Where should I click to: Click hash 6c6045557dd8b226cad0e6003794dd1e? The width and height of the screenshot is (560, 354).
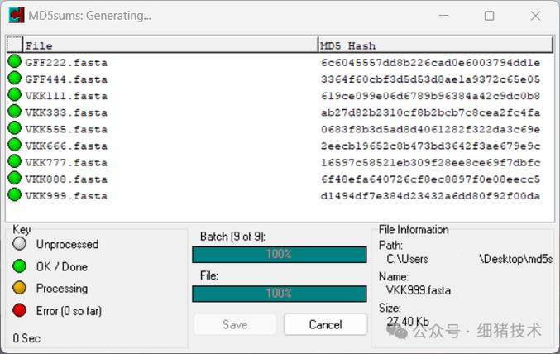430,63
